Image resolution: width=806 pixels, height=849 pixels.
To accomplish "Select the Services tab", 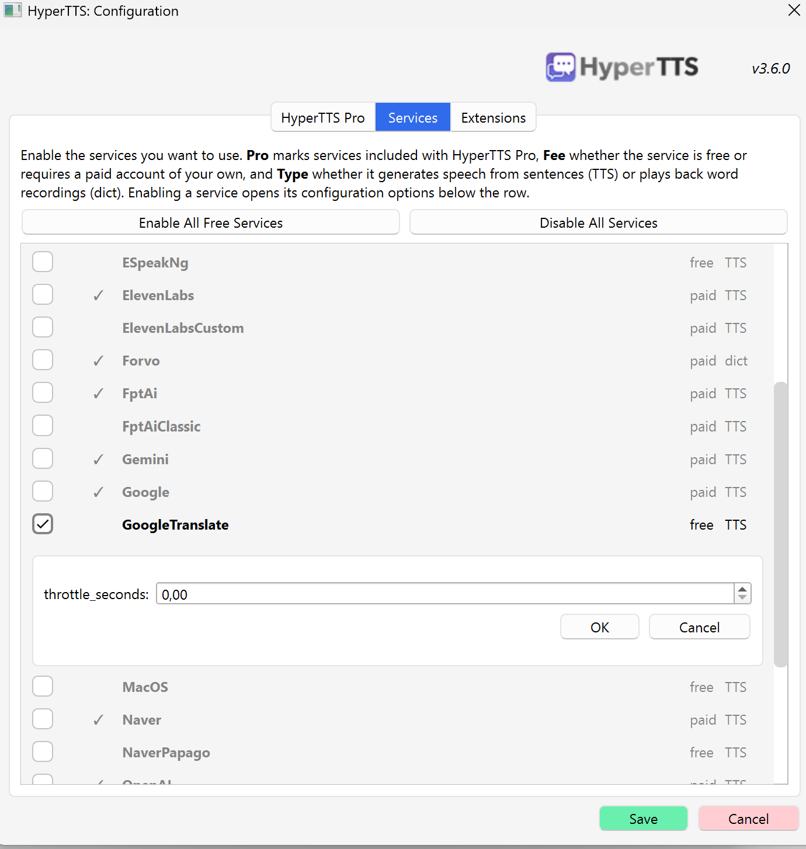I will click(413, 117).
